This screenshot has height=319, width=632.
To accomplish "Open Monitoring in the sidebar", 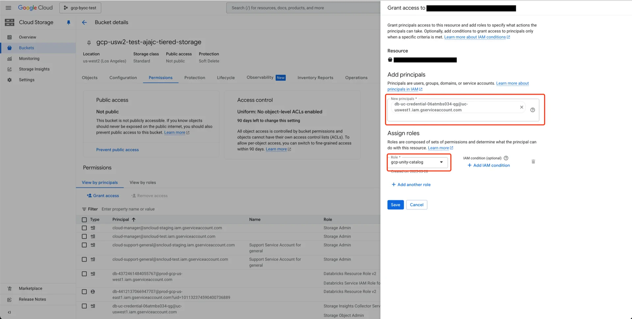I will [x=38, y=59].
